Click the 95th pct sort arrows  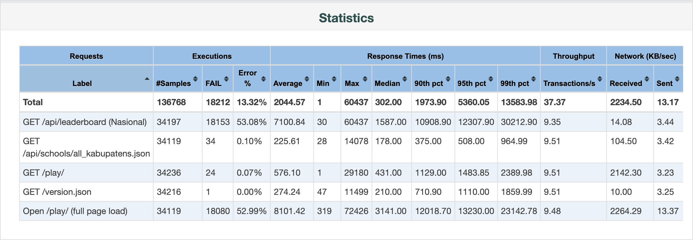[x=491, y=79]
